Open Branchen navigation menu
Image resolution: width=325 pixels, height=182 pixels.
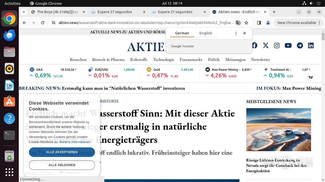78,60
